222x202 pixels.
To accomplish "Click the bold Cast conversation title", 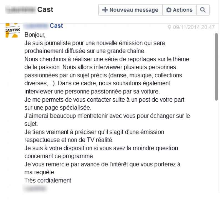I will (x=45, y=10).
